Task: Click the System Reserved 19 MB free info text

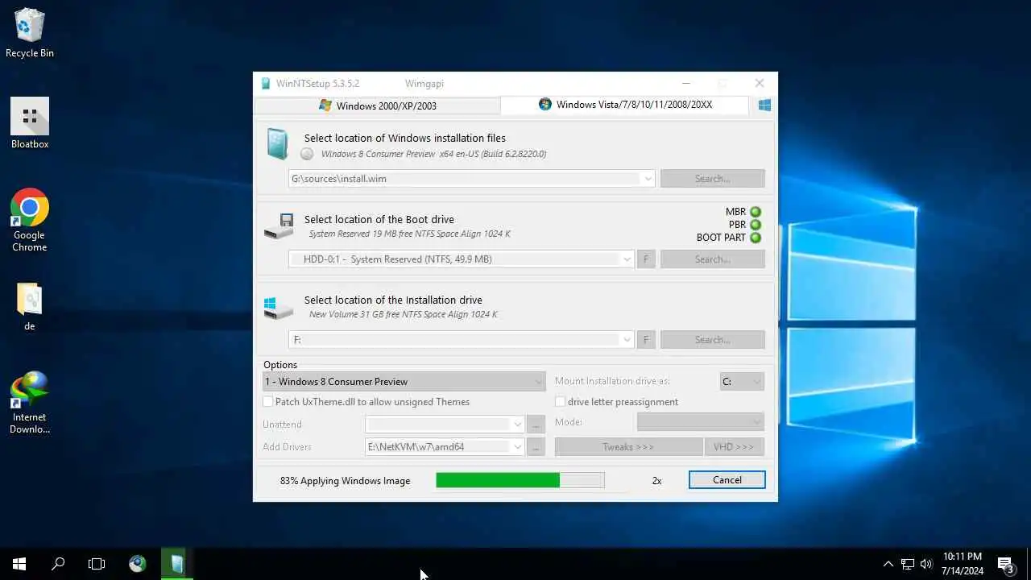Action: coord(409,234)
